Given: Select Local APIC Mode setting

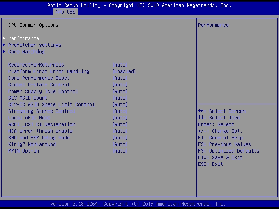Looking at the screenshot, I should [x=29, y=118].
